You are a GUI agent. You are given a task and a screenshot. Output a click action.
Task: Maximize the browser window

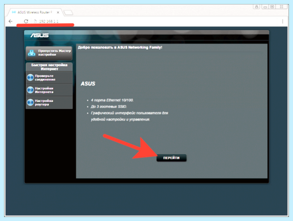click(272, 7)
